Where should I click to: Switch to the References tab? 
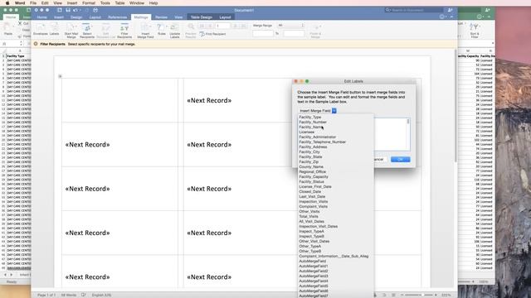click(x=118, y=17)
